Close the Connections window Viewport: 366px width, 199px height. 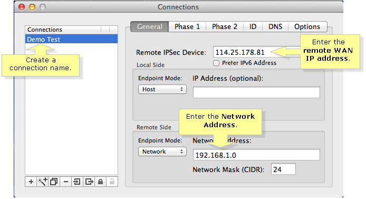pos(22,7)
